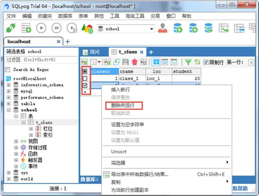Click the 取帮助 link at bottom right
The width and height of the screenshot is (259, 196).
[x=240, y=188]
